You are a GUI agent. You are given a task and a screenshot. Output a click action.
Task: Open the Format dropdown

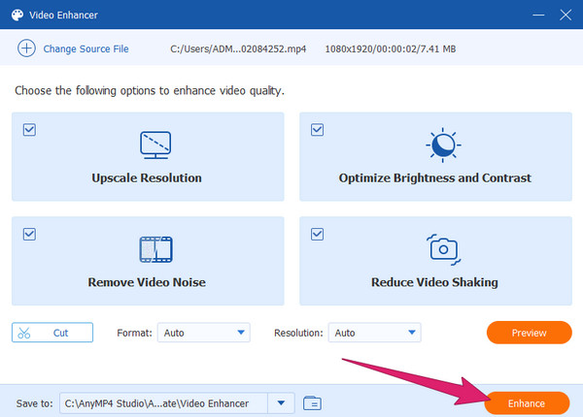coord(204,333)
